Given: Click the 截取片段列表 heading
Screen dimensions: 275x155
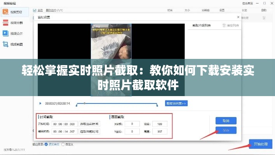Looking at the screenshot, I should (x=201, y=26).
